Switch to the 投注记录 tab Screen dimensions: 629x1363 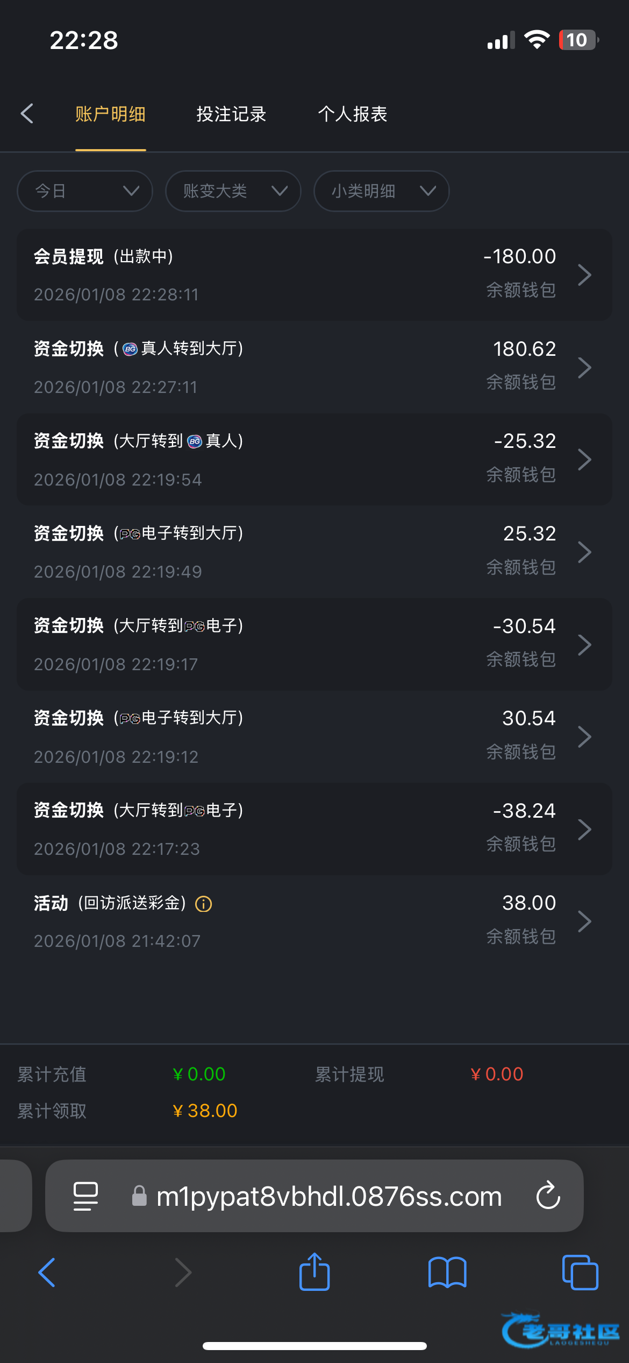pos(231,114)
